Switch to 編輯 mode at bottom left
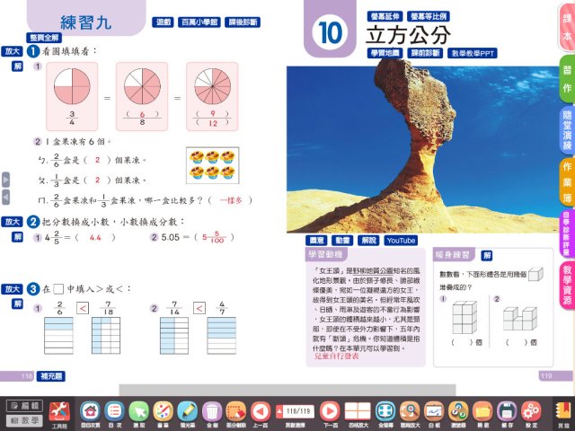 pos(23,404)
